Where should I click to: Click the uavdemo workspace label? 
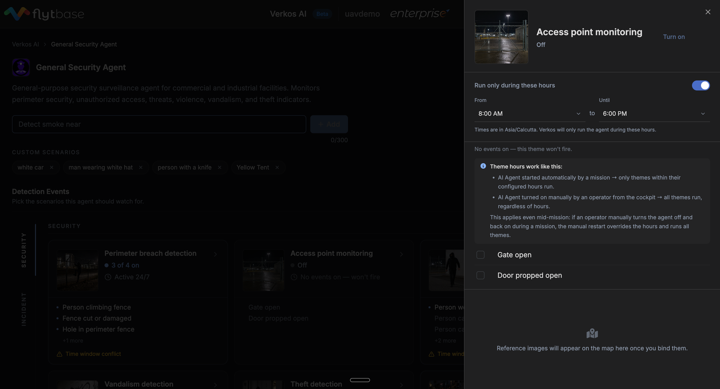362,14
